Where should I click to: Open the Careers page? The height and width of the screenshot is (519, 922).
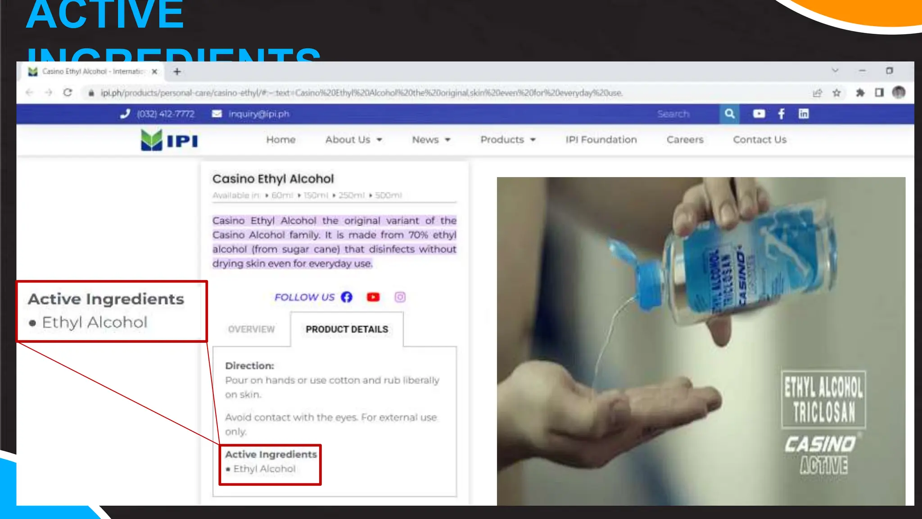(685, 140)
